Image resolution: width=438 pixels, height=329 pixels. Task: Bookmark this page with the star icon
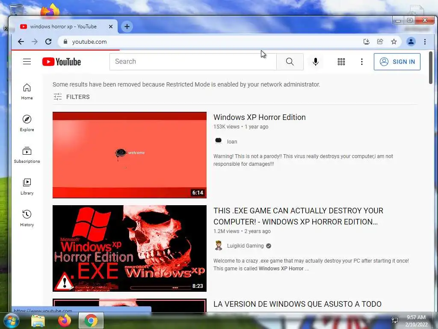[394, 42]
